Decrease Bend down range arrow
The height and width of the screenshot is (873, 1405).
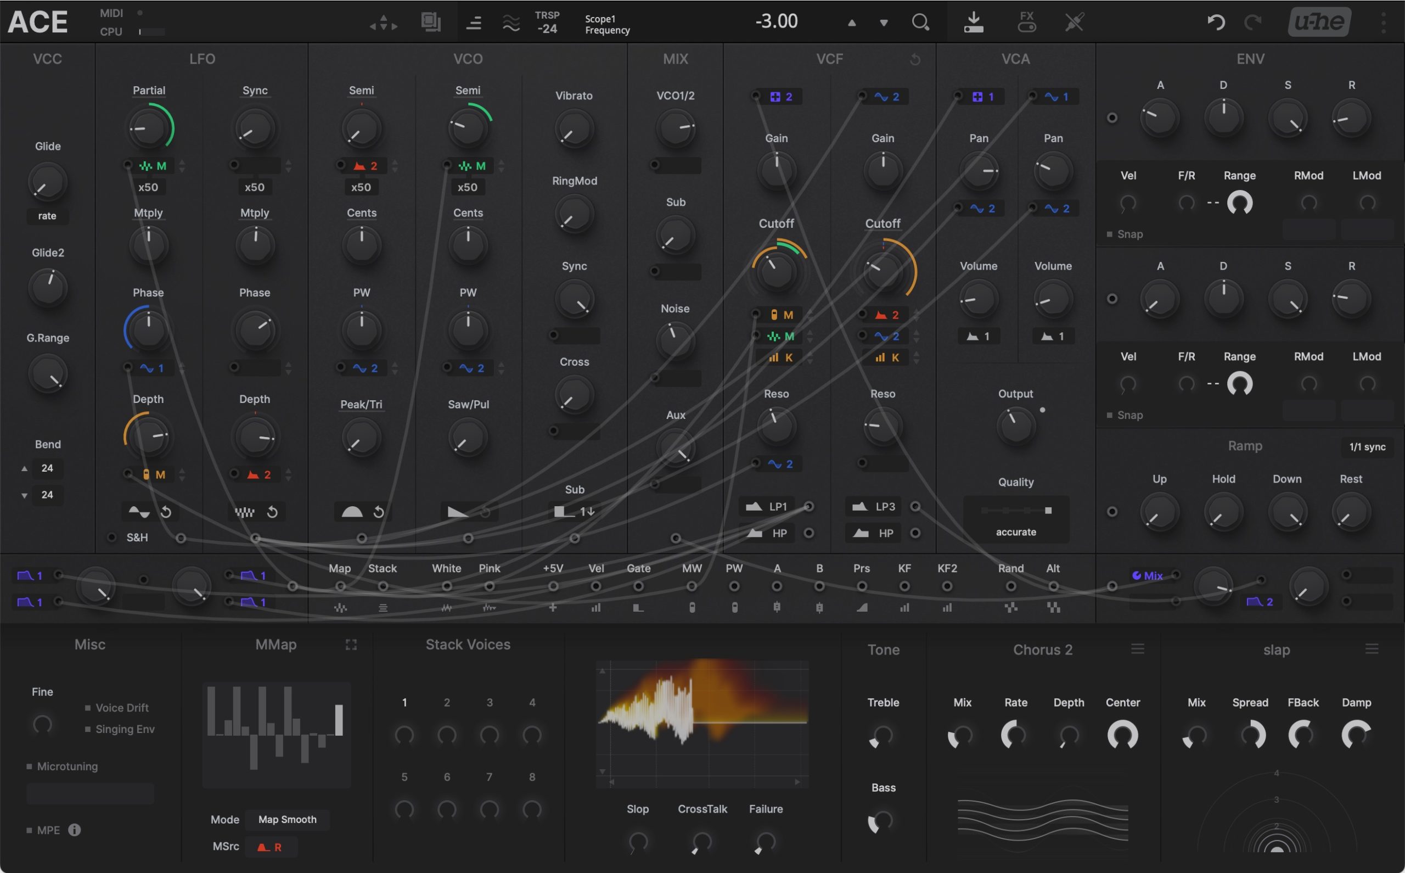coord(24,495)
